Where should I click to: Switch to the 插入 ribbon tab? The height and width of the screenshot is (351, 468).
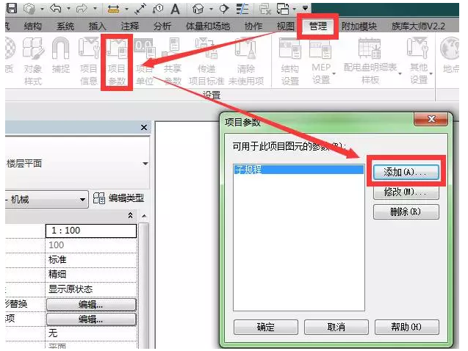pos(97,26)
